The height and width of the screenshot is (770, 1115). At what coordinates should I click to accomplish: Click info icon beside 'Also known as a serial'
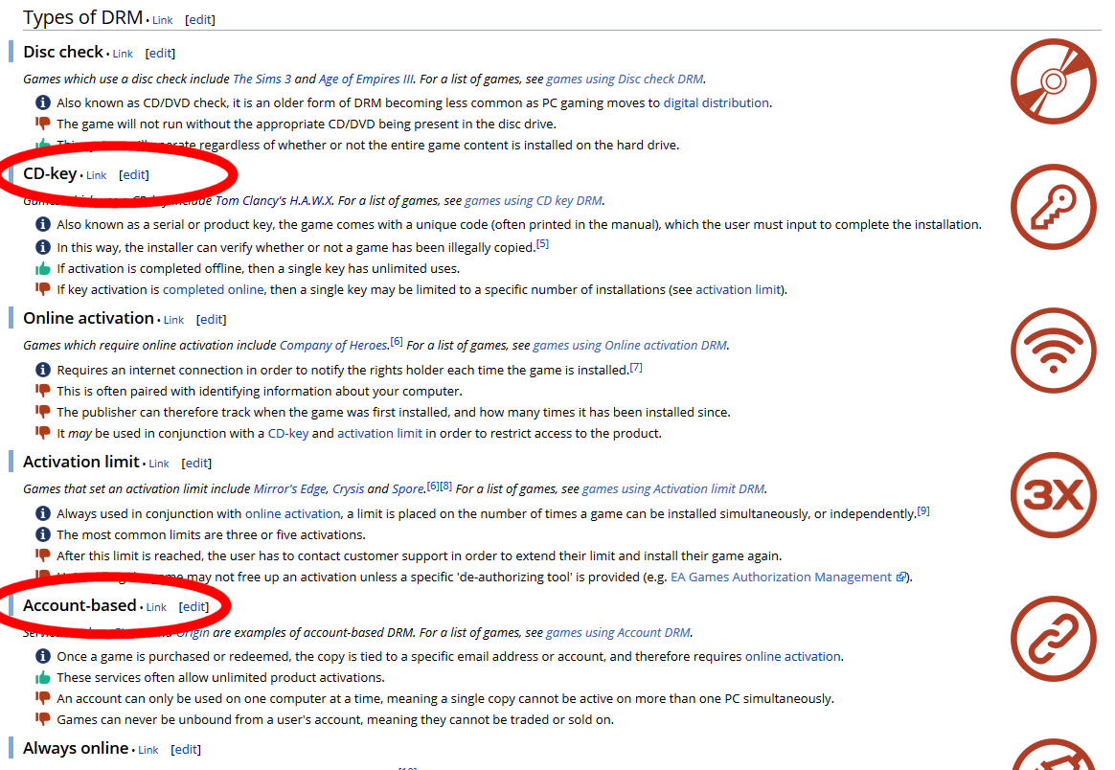(x=43, y=224)
